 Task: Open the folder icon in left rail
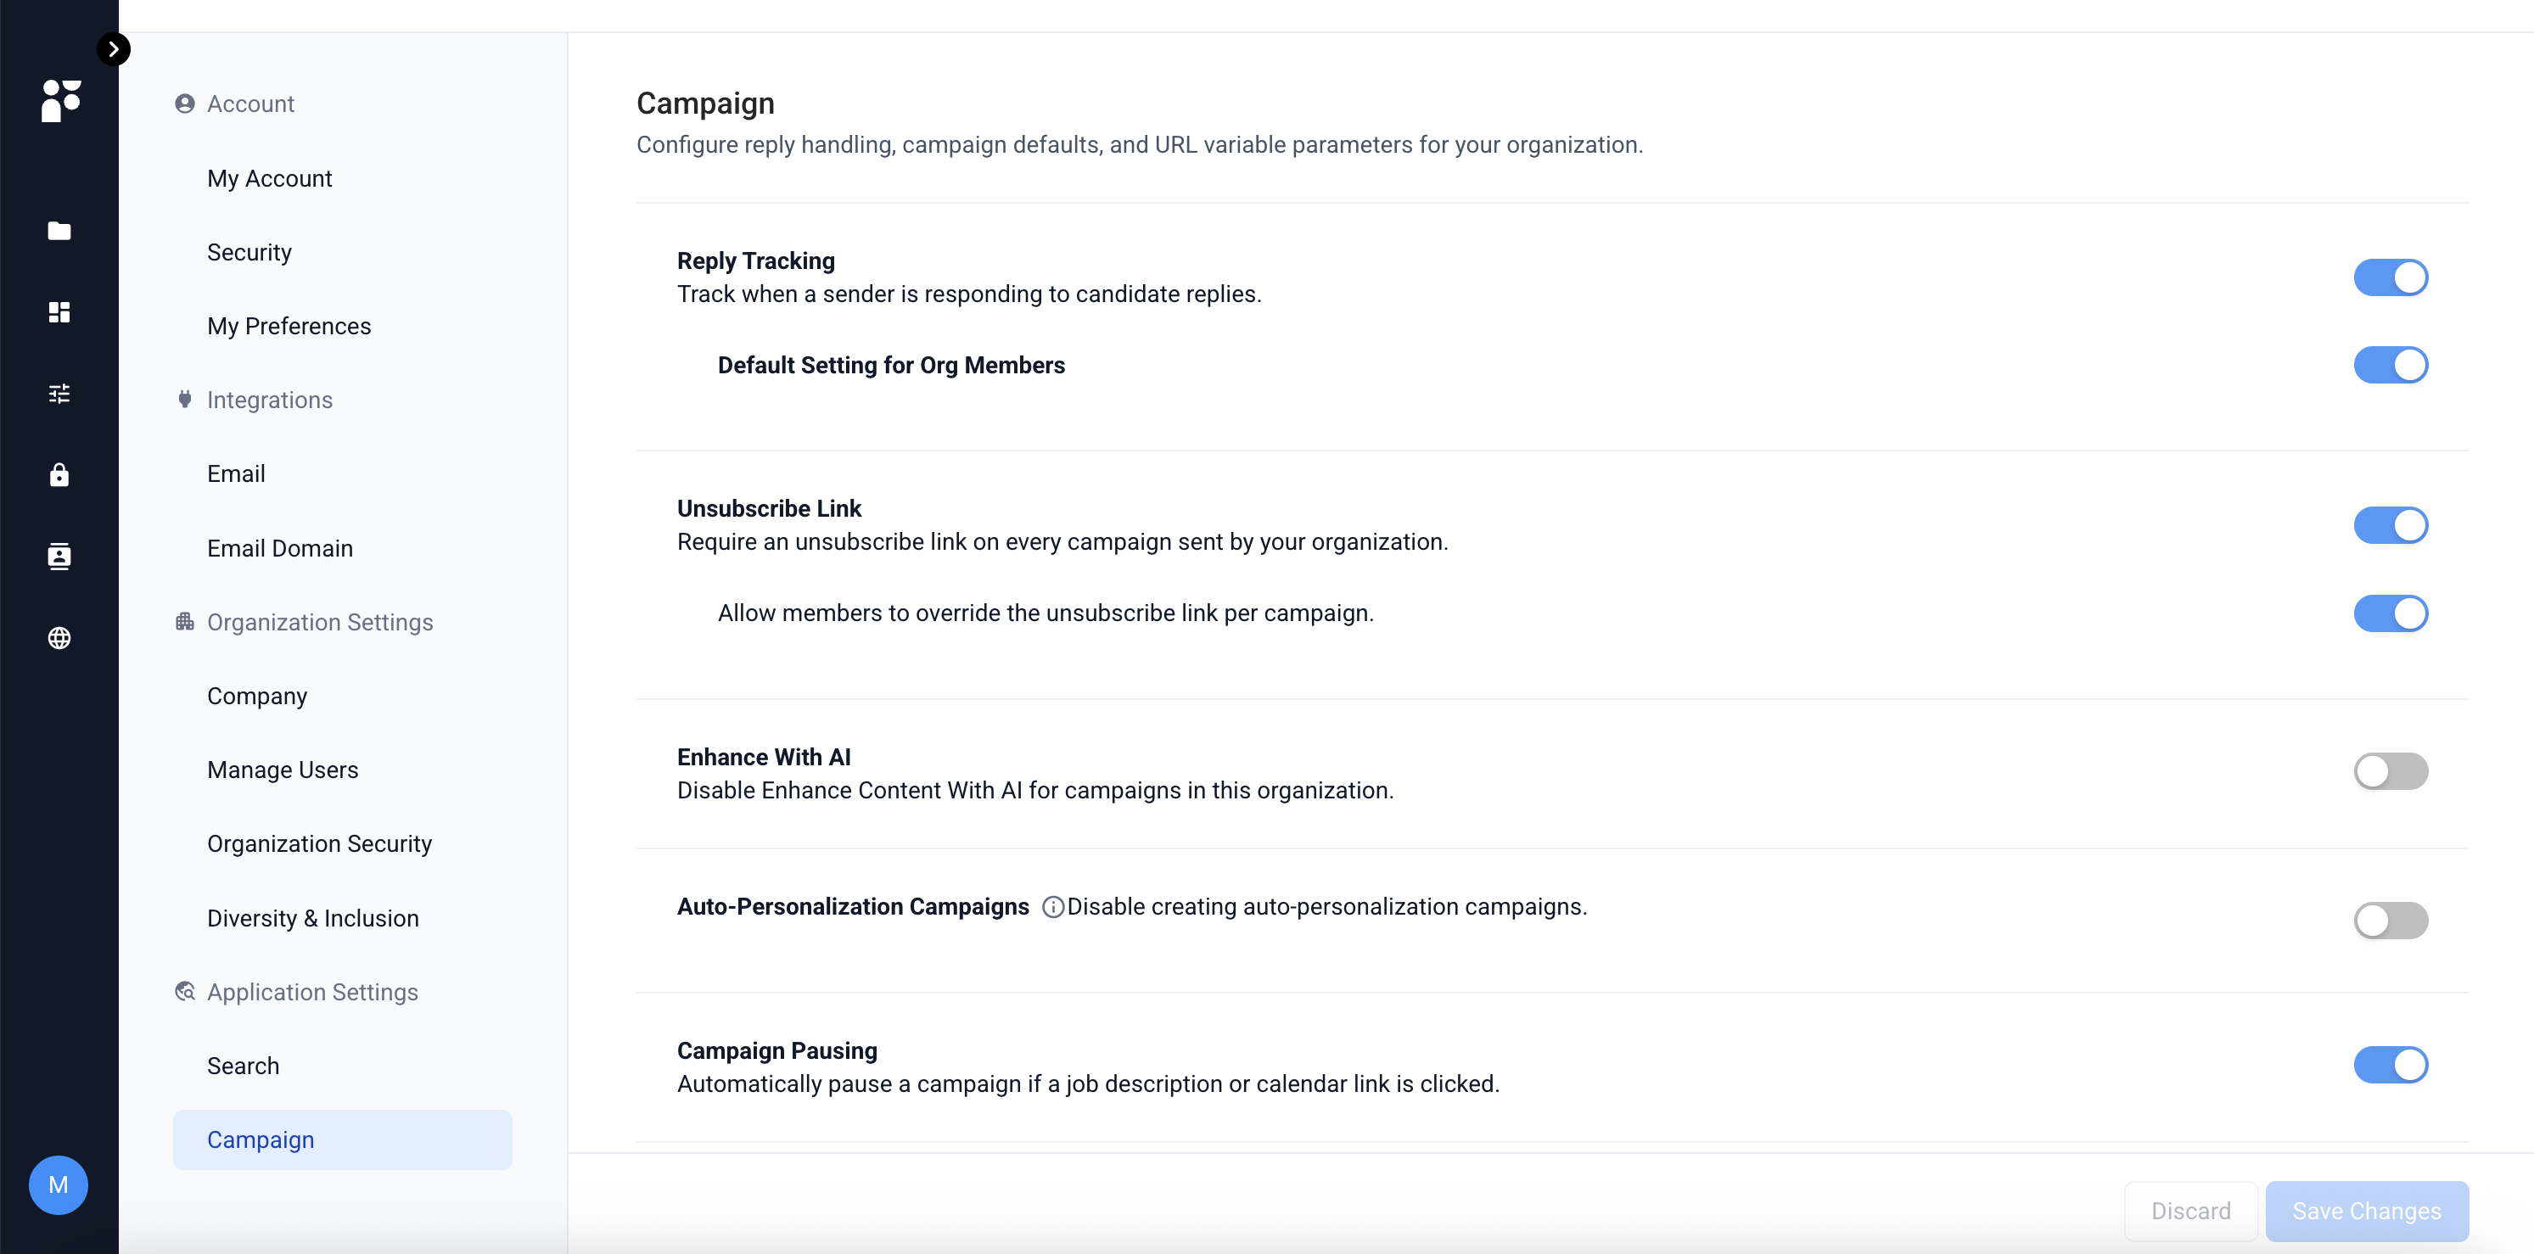pos(59,230)
